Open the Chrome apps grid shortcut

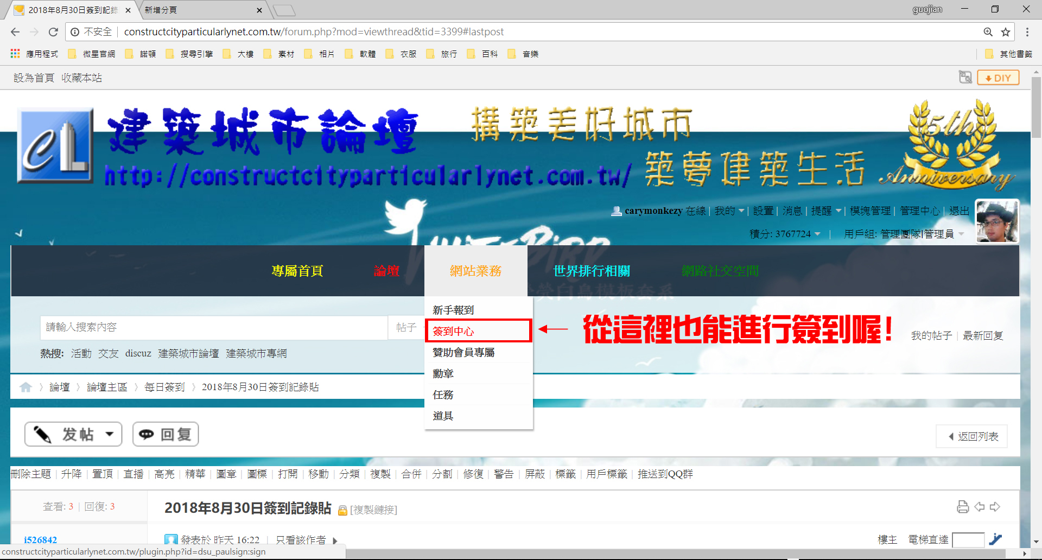coord(15,54)
